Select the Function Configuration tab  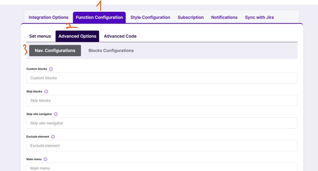(x=99, y=17)
